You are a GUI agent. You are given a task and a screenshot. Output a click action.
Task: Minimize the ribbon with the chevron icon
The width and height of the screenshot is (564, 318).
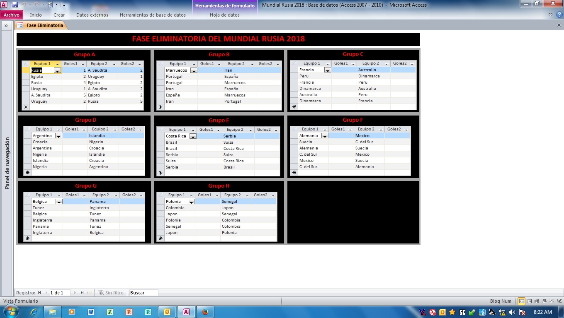pyautogui.click(x=551, y=14)
